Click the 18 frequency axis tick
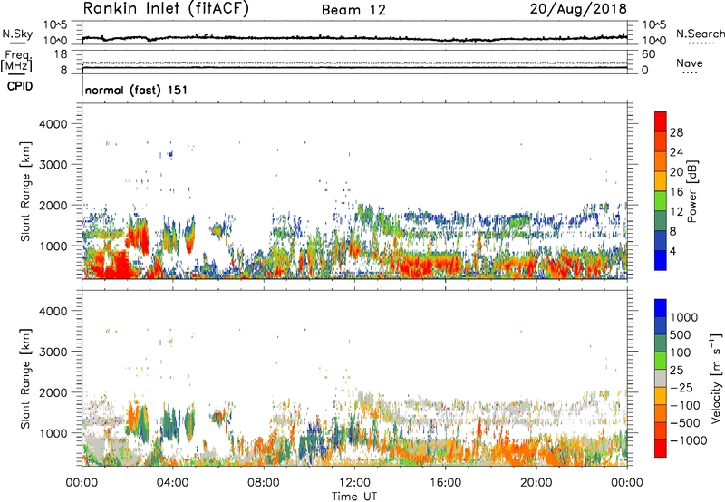Image resolution: width=725 pixels, height=502 pixels. (x=62, y=54)
